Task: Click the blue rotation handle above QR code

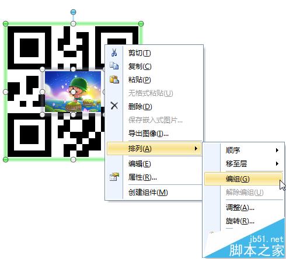Action: click(x=73, y=12)
